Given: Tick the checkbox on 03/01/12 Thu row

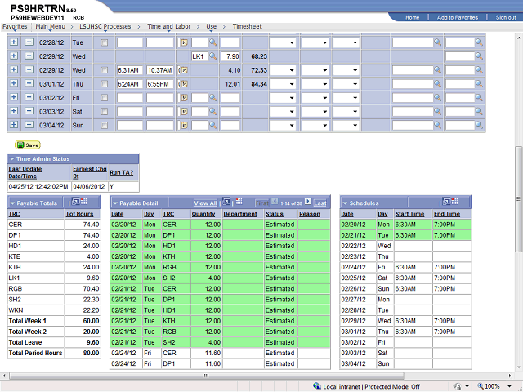Looking at the screenshot, I should [105, 84].
